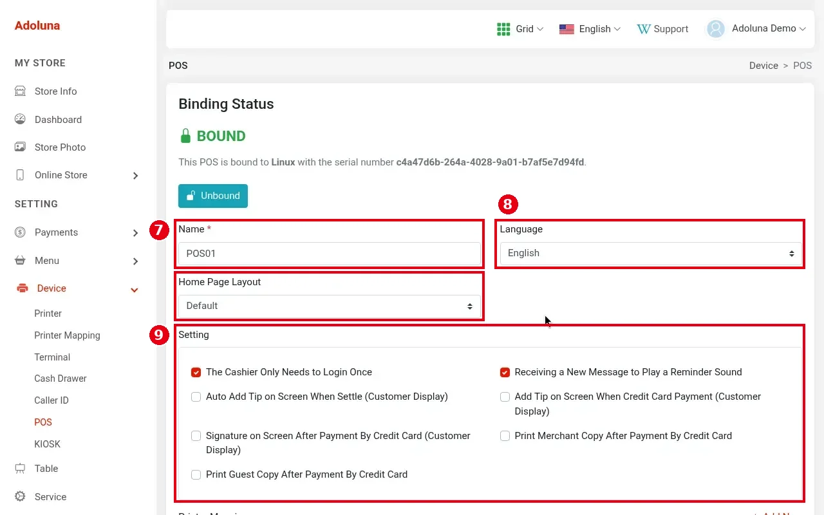Expand the Online Store submenu chevron

pos(135,176)
